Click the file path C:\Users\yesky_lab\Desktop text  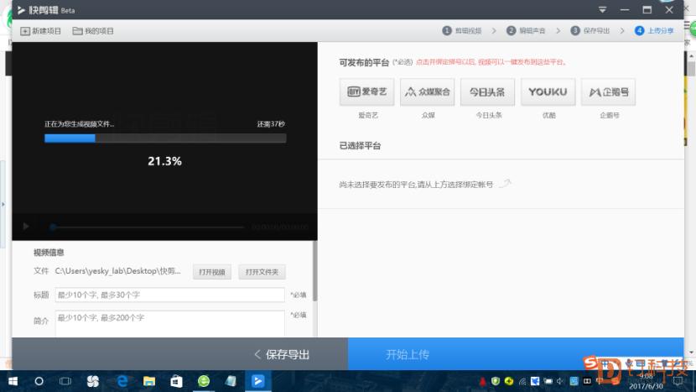(x=117, y=271)
